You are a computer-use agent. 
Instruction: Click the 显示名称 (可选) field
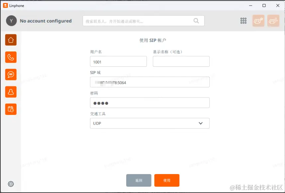181,61
